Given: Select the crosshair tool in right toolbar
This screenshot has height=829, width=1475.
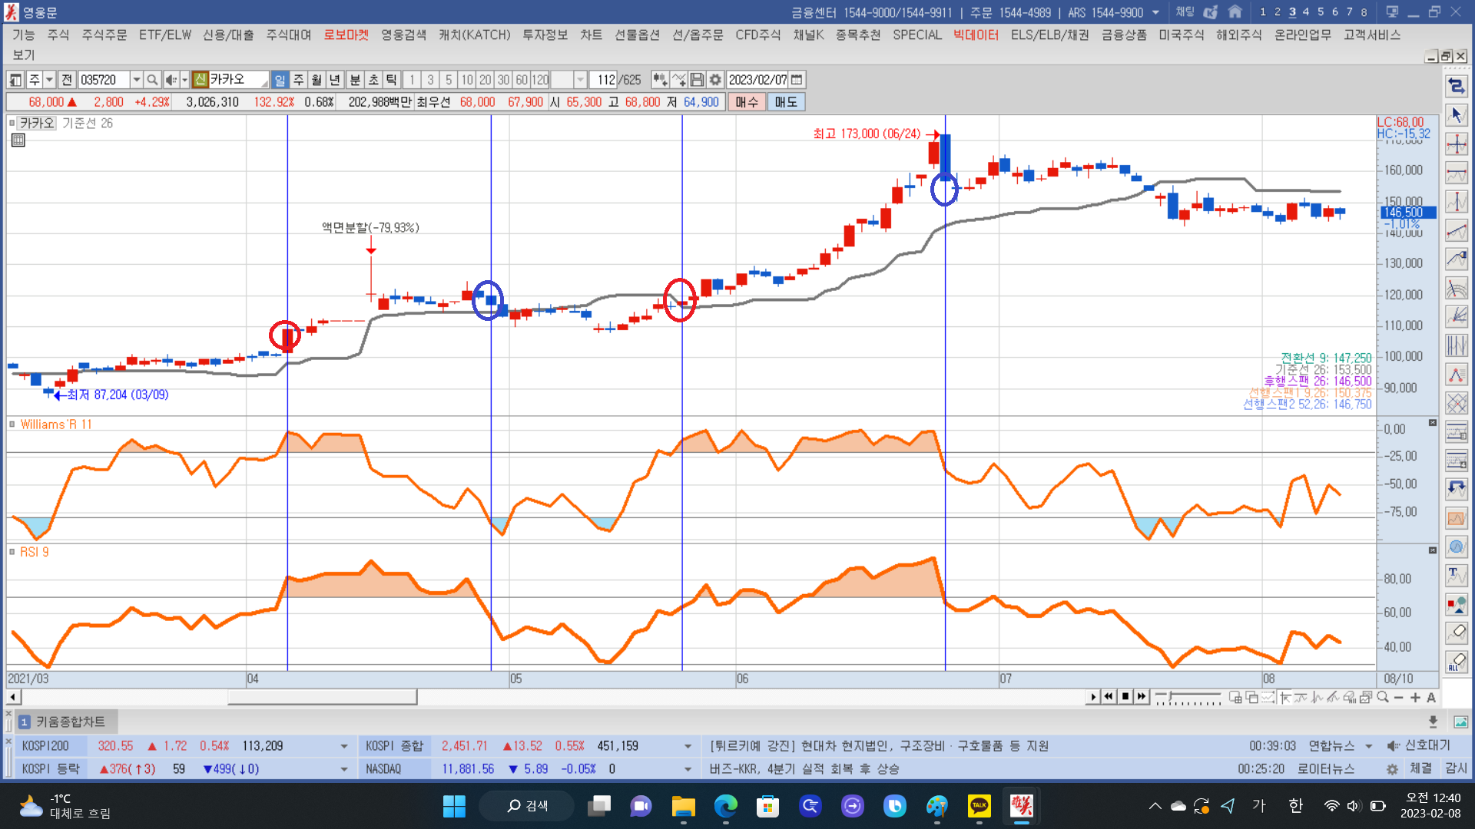Looking at the screenshot, I should click(1456, 144).
